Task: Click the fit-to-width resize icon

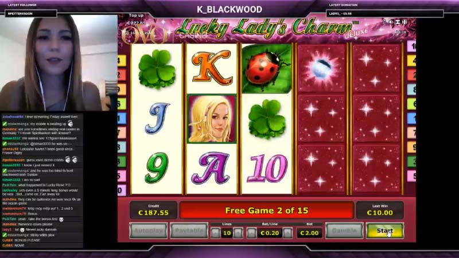Action: click(x=398, y=22)
